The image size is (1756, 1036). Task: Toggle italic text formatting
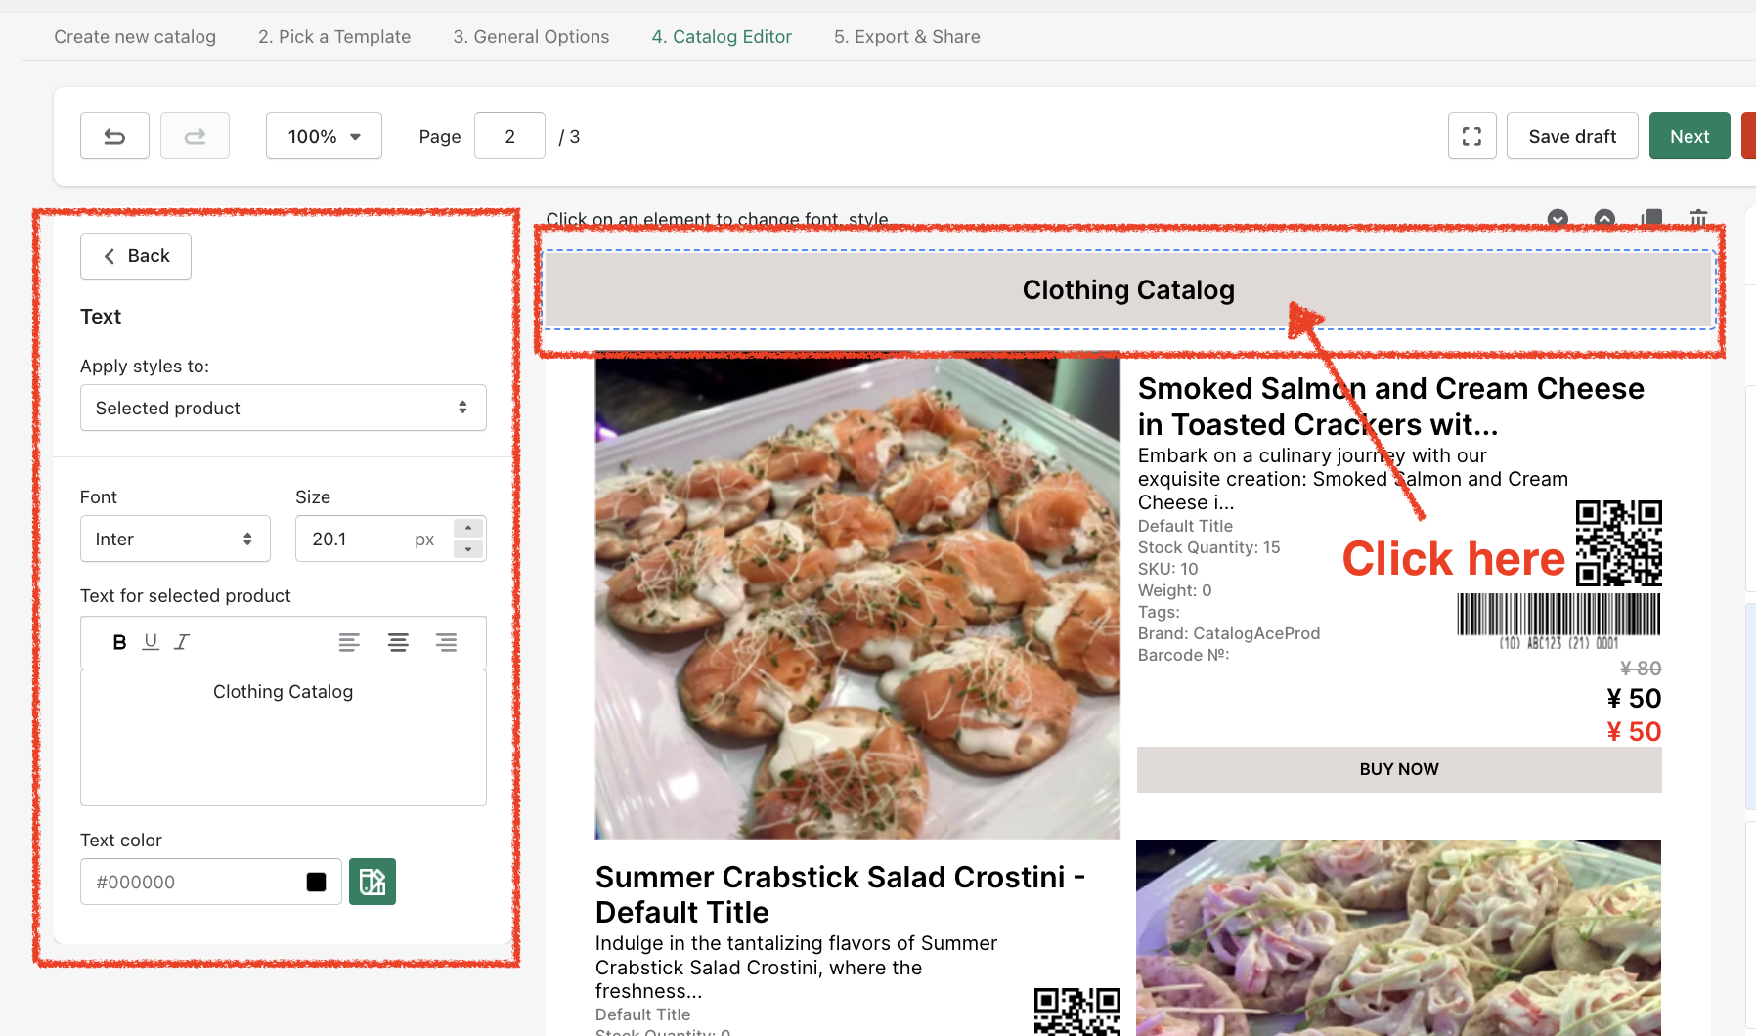(x=182, y=642)
